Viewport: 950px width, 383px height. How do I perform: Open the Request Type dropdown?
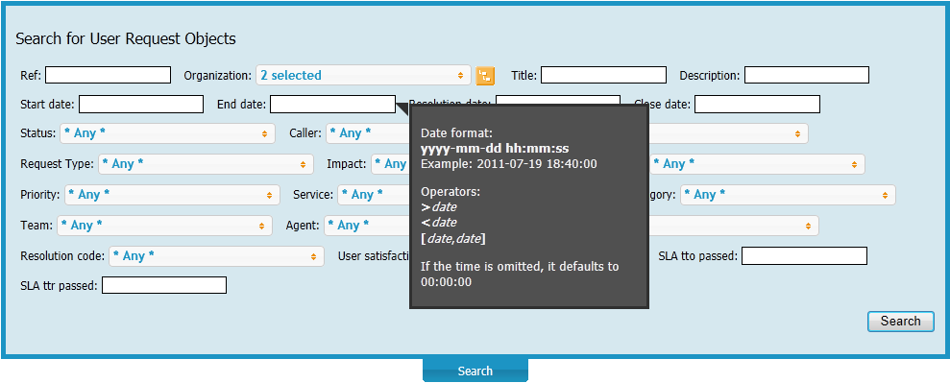206,164
